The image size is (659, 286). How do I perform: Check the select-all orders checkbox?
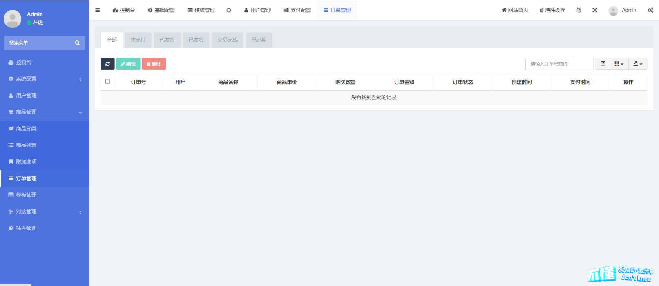point(108,82)
